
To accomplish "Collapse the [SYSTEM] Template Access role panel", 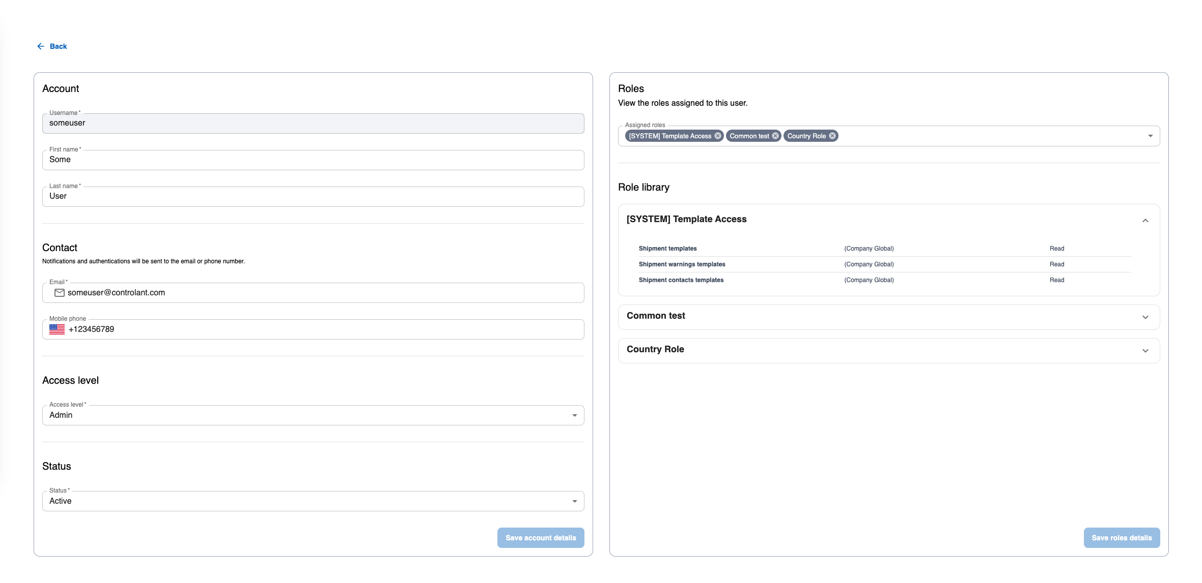I will tap(1145, 221).
